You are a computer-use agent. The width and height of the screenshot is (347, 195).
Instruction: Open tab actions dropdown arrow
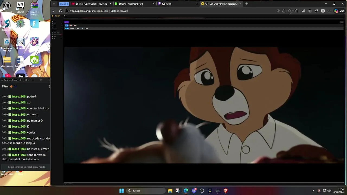pos(54,4)
